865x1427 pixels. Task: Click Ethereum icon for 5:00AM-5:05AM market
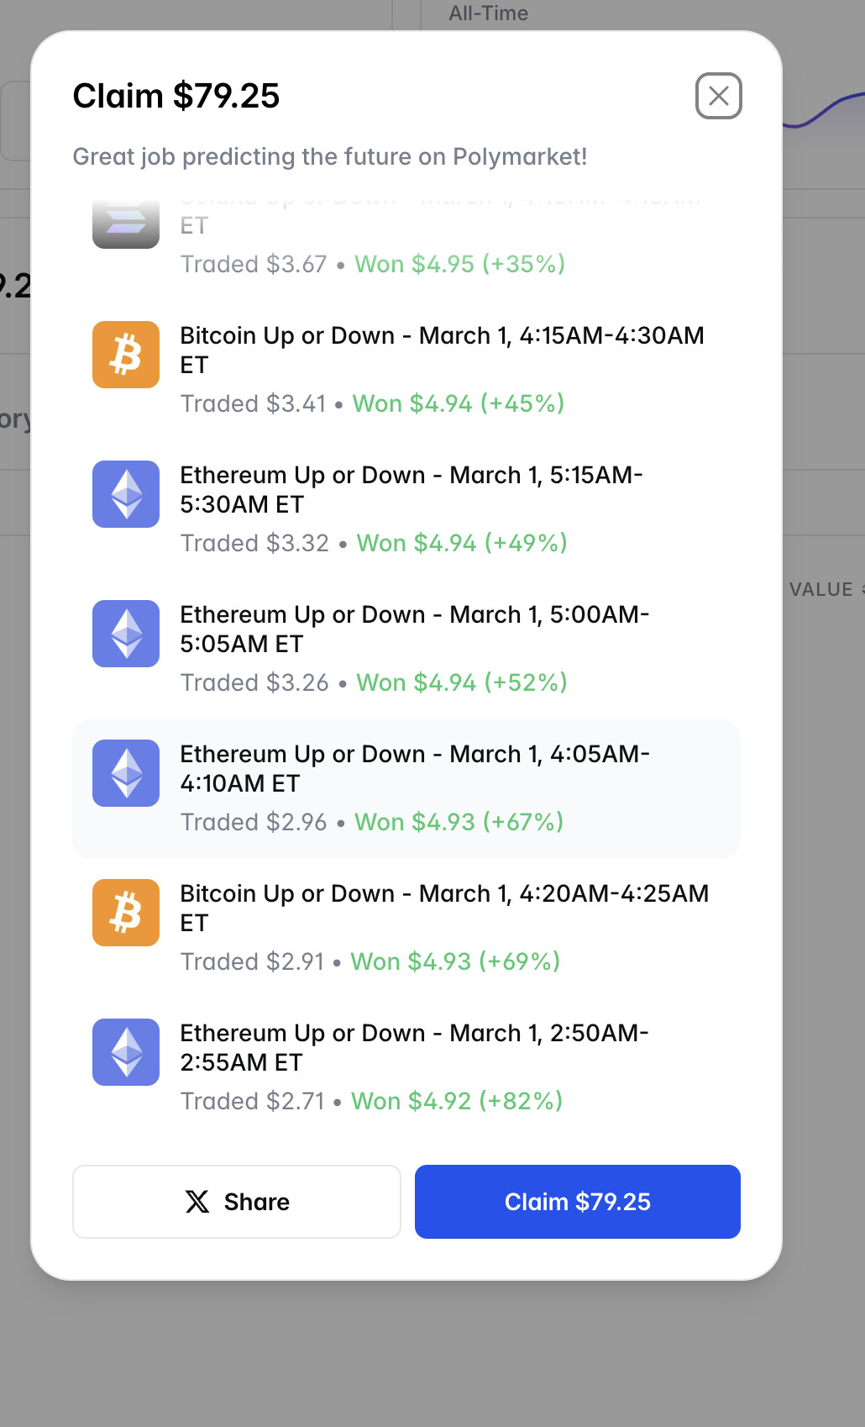(x=126, y=634)
